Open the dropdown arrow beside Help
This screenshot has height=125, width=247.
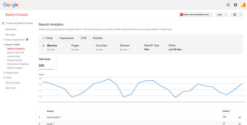click(x=226, y=15)
